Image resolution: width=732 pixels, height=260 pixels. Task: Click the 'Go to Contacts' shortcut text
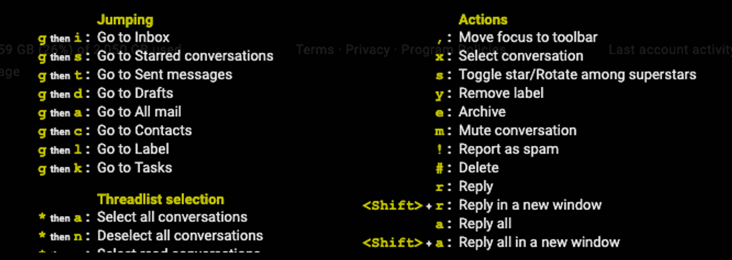click(x=144, y=130)
